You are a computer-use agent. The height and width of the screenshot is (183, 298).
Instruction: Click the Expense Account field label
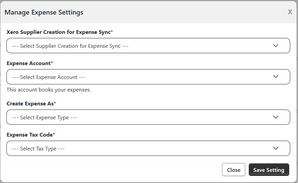(29, 63)
